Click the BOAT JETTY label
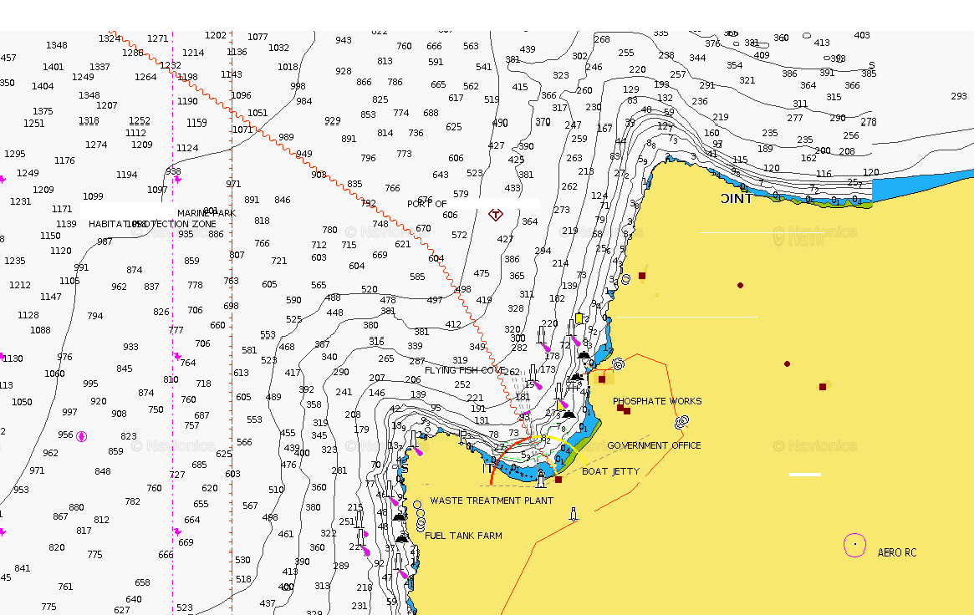Screen dimensions: 974x615 pyautogui.click(x=610, y=471)
